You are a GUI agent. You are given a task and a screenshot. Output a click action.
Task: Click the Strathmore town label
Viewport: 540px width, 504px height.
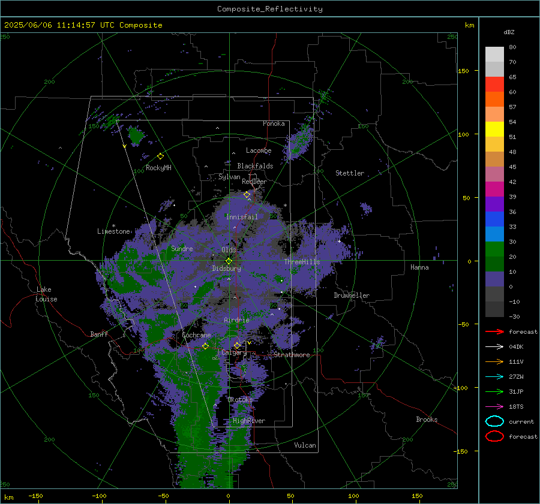point(292,355)
